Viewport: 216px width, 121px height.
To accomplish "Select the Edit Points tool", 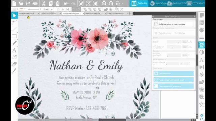I will (x=14, y=22).
